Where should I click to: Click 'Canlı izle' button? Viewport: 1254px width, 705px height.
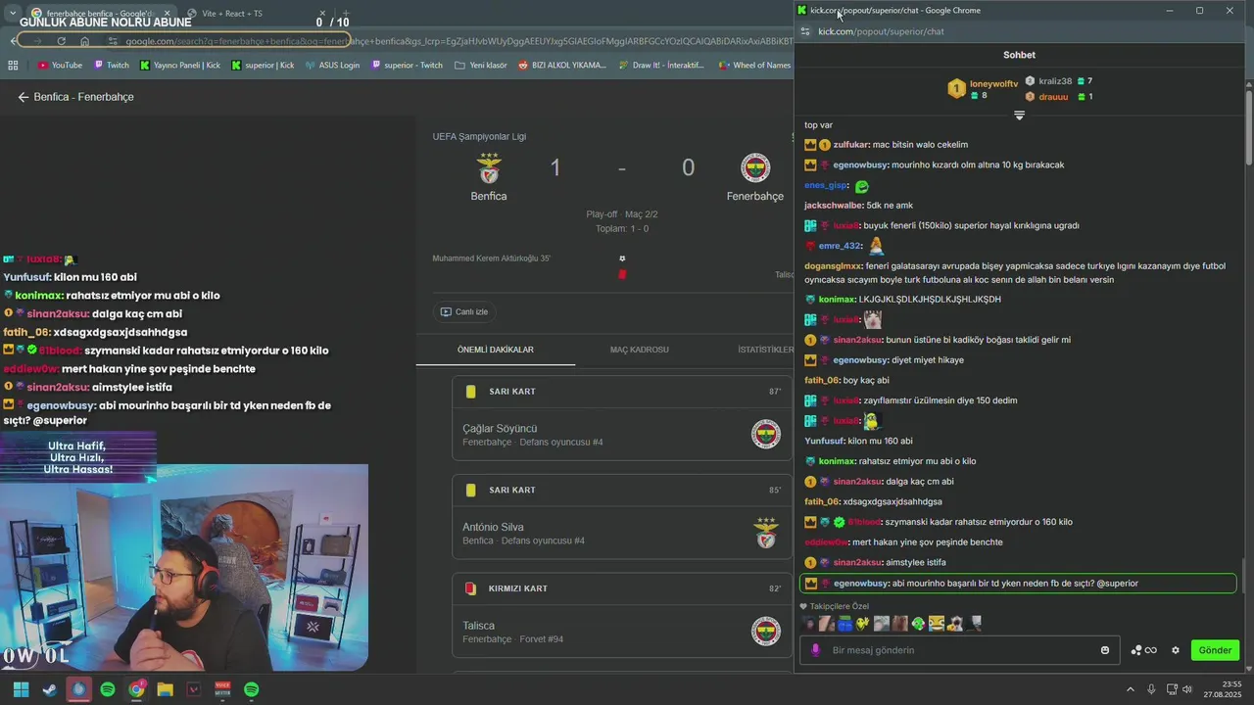point(464,311)
